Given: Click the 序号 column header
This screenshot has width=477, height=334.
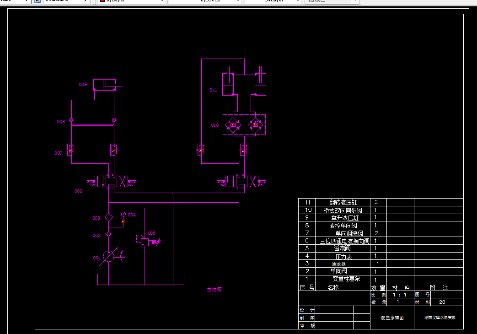Looking at the screenshot, I should pyautogui.click(x=307, y=287).
